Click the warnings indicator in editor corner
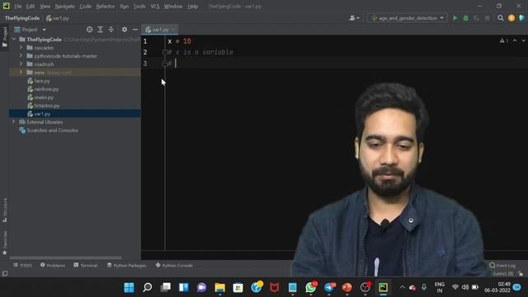528x297 pixels. tap(504, 40)
